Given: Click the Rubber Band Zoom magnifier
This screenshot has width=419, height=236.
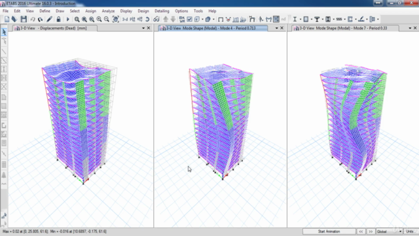Looking at the screenshot, I should (77, 19).
